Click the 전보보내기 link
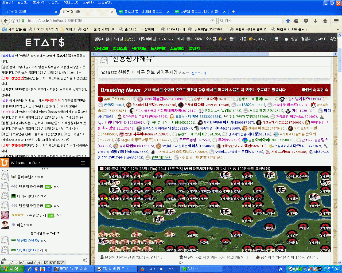 click(199, 73)
